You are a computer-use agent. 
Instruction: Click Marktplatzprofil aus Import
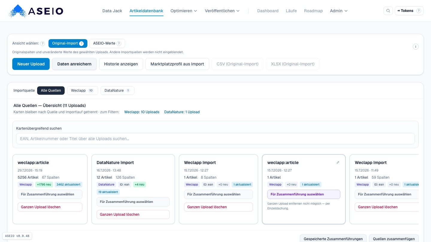pyautogui.click(x=177, y=64)
